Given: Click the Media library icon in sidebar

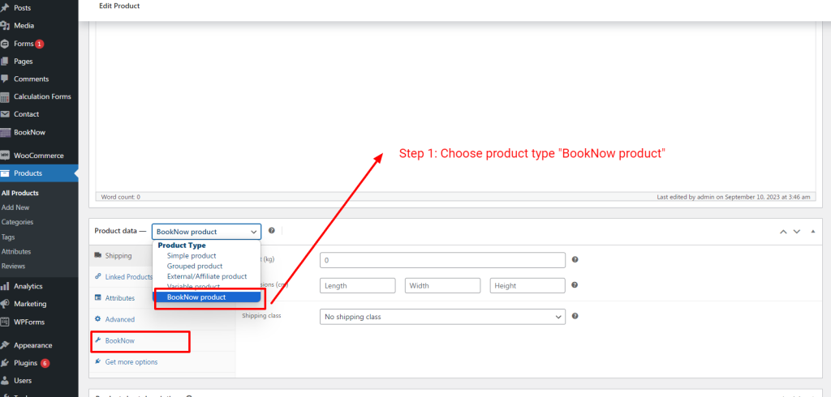Looking at the screenshot, I should click(x=5, y=25).
